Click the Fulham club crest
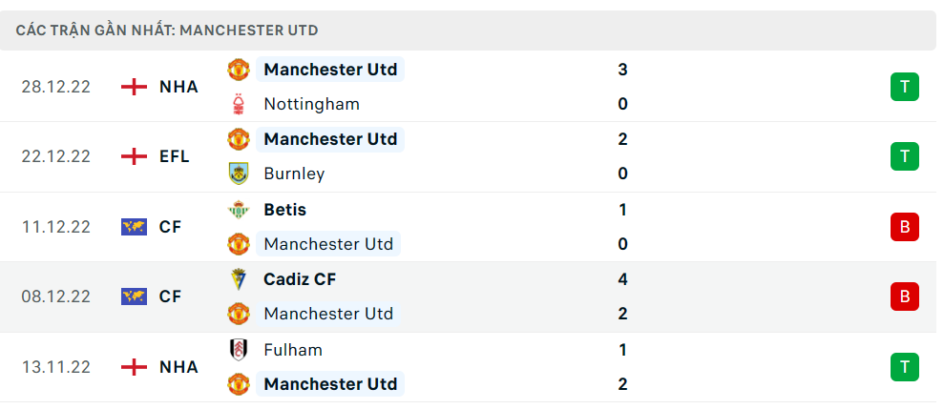 coord(239,350)
